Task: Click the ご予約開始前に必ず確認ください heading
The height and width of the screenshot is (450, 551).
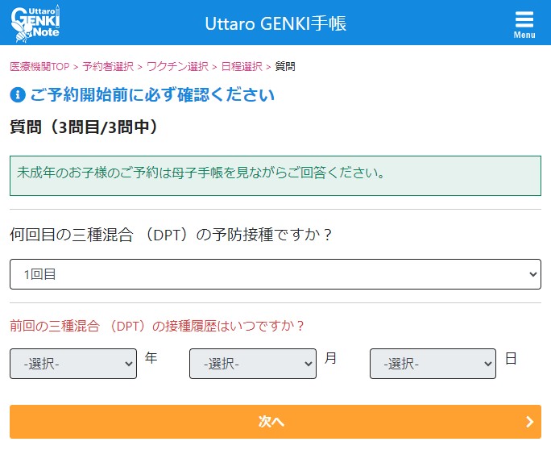Action: (x=152, y=95)
